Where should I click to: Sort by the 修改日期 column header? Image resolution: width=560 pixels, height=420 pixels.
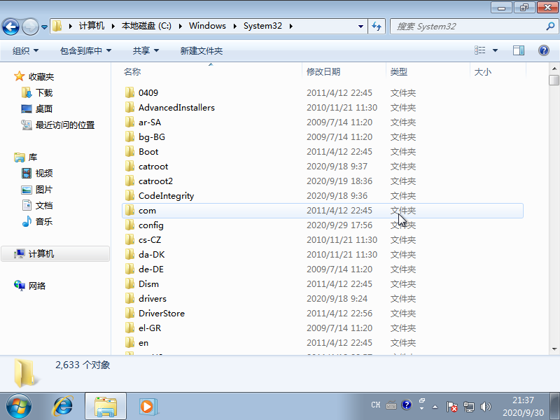323,71
